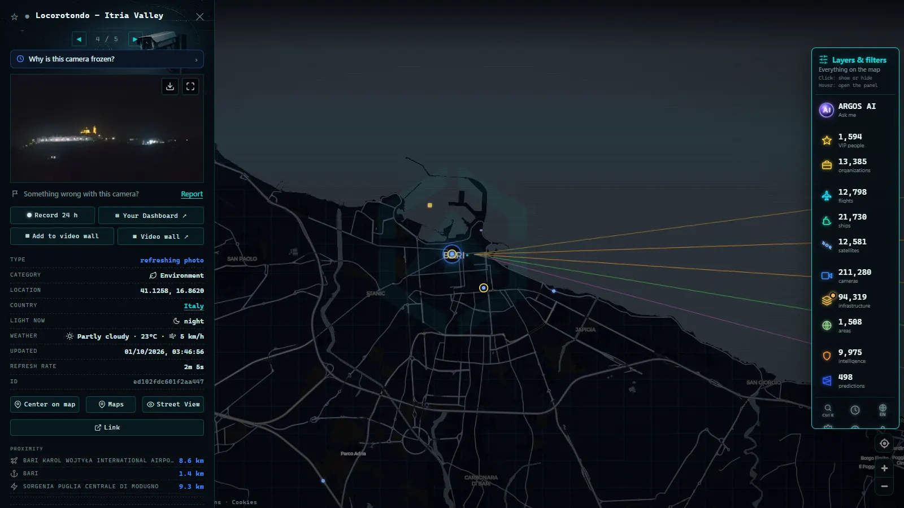The height and width of the screenshot is (508, 904).
Task: Locate me on the map
Action: click(x=884, y=443)
